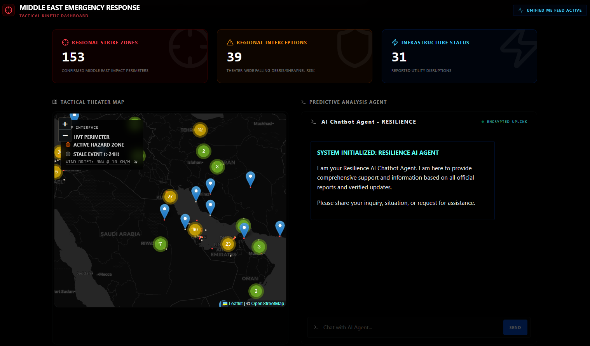The width and height of the screenshot is (590, 346).
Task: Click the Infrastructure Status lightning bolt icon
Action: pos(395,42)
